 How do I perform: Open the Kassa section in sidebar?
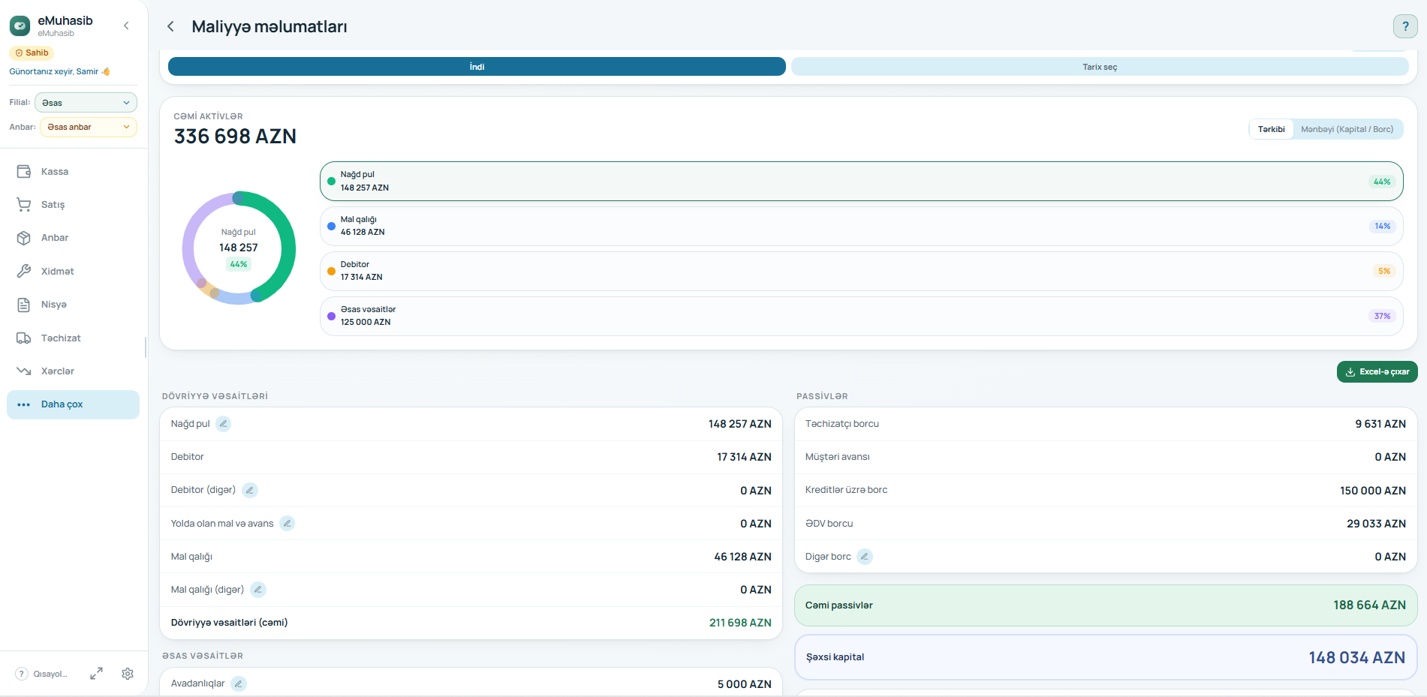click(73, 172)
